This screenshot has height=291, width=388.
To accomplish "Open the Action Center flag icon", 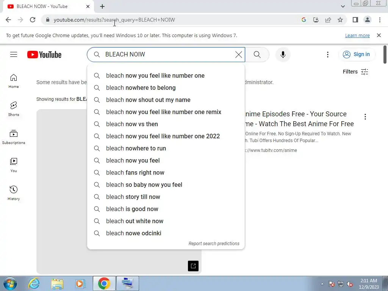I will point(331,284).
